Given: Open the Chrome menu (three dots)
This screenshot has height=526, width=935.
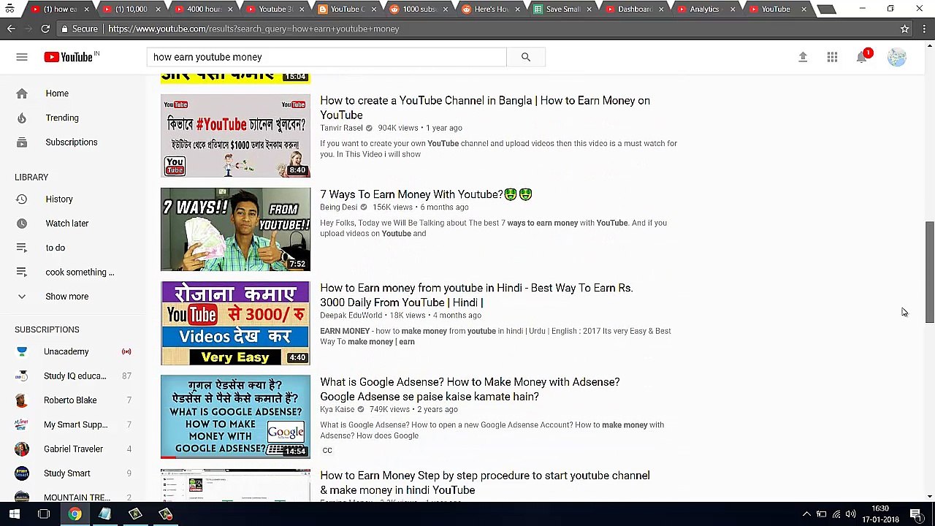Looking at the screenshot, I should [924, 28].
